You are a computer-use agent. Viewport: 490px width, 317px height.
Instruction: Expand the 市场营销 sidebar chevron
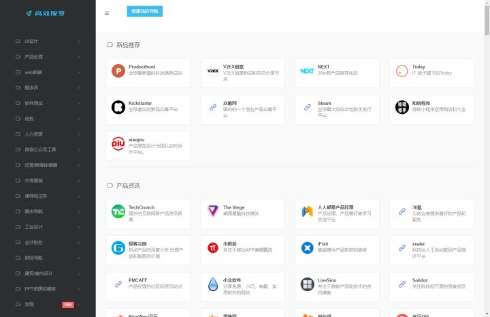pyautogui.click(x=79, y=181)
